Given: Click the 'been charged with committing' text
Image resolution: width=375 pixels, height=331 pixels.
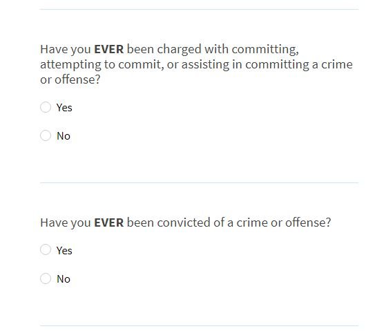Looking at the screenshot, I should (213, 50).
